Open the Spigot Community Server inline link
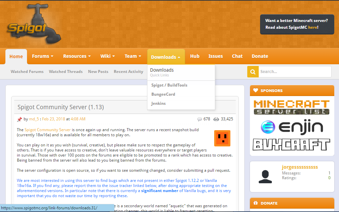Viewport: 339px width, 212px height. [x=48, y=130]
